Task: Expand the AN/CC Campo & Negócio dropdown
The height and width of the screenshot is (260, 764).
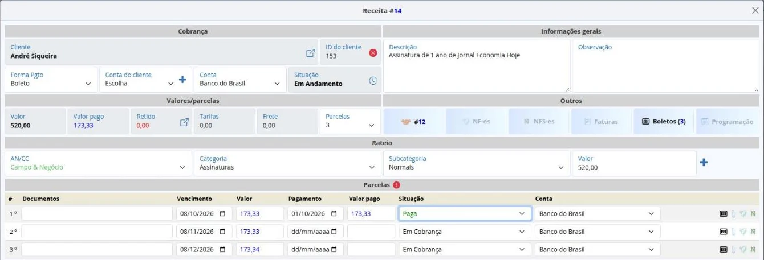Action: coord(99,163)
